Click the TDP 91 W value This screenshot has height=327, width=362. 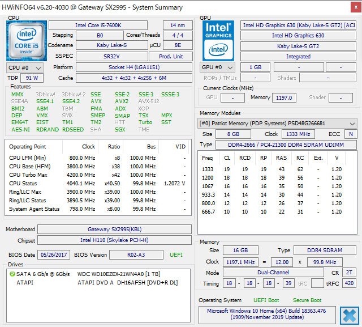[32, 78]
